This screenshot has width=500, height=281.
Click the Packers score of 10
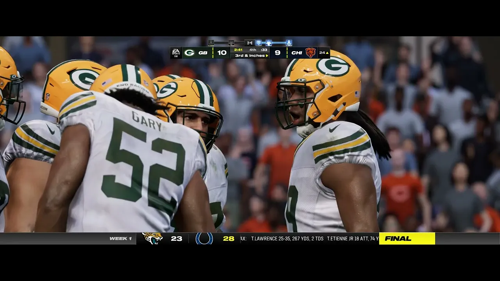coord(222,53)
